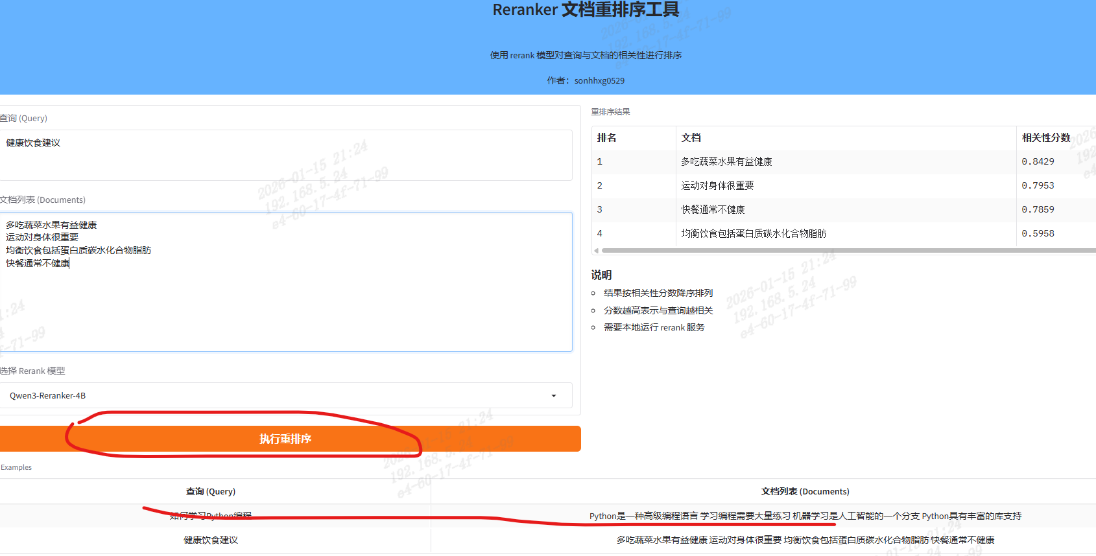1096x556 pixels.
Task: Select result cell 运动对身体很重要 in results table
Action: click(x=717, y=186)
